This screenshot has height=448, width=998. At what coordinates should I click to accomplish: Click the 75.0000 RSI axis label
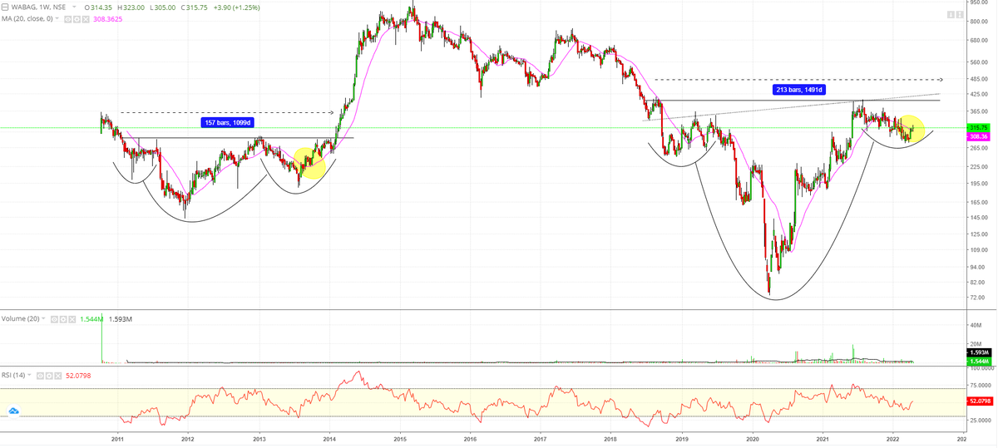pyautogui.click(x=979, y=386)
